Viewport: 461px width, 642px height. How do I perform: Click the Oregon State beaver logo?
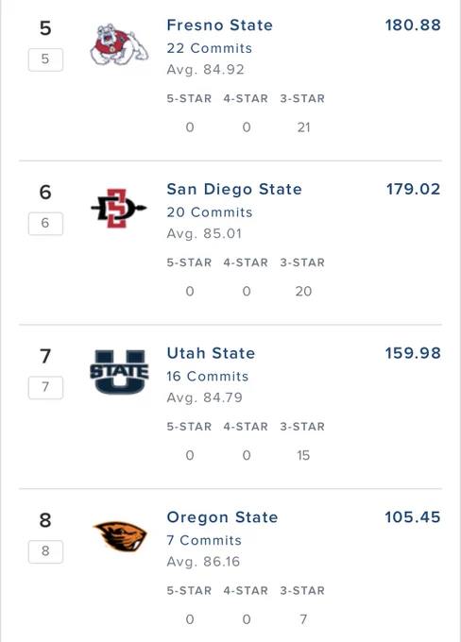120,536
